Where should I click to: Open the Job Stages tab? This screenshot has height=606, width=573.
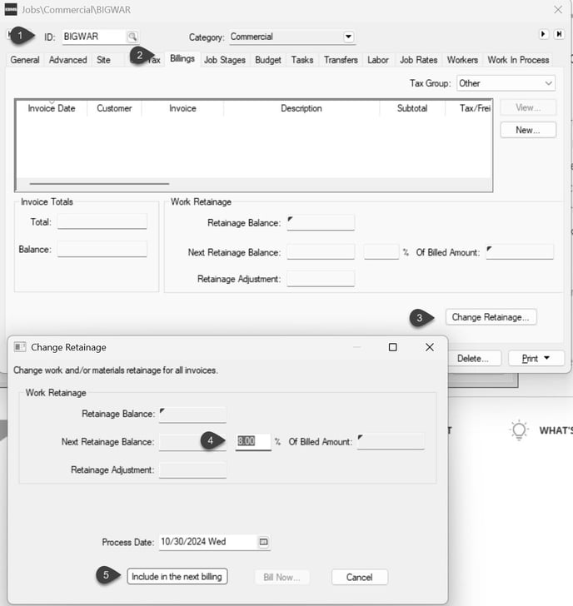[x=225, y=60]
